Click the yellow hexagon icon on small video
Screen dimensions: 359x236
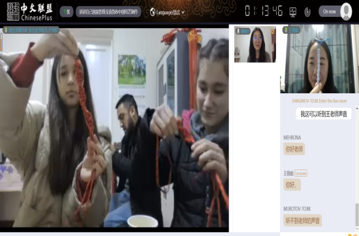pyautogui.click(x=272, y=31)
